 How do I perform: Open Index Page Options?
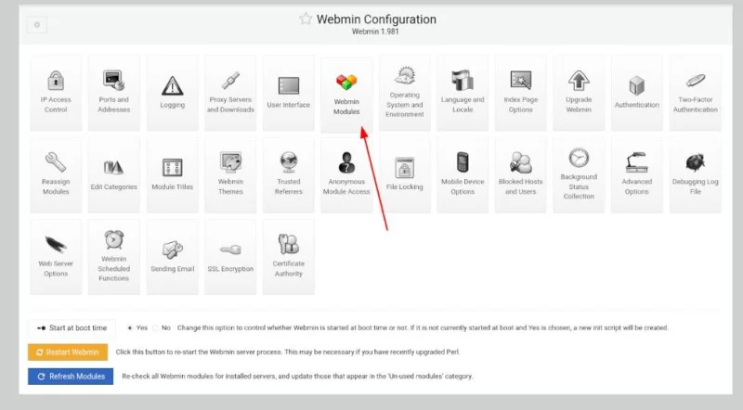(x=521, y=93)
